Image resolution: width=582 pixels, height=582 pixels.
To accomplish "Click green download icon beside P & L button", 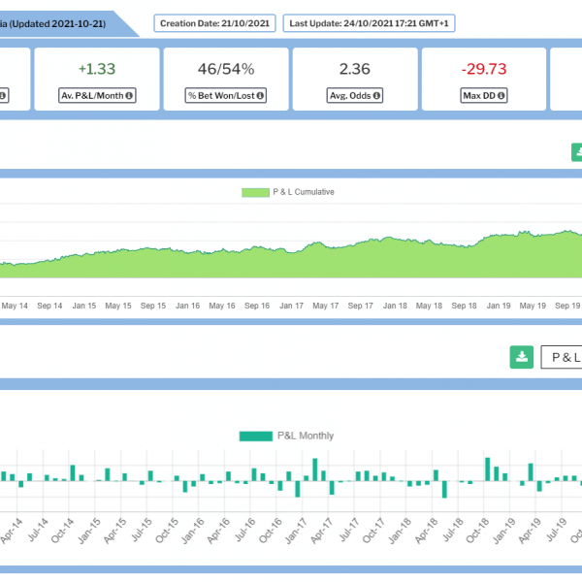I will [522, 357].
